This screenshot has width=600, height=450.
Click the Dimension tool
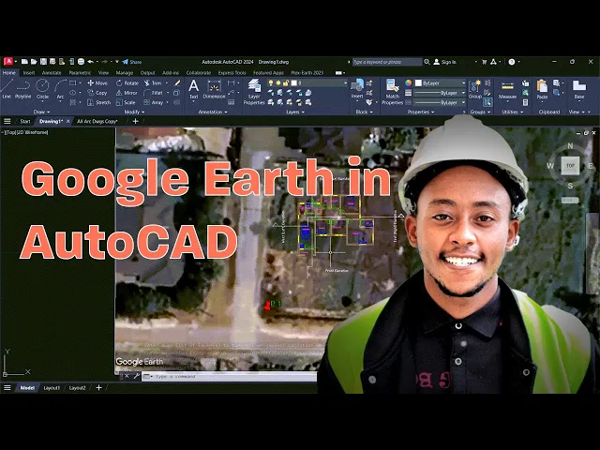tap(214, 90)
